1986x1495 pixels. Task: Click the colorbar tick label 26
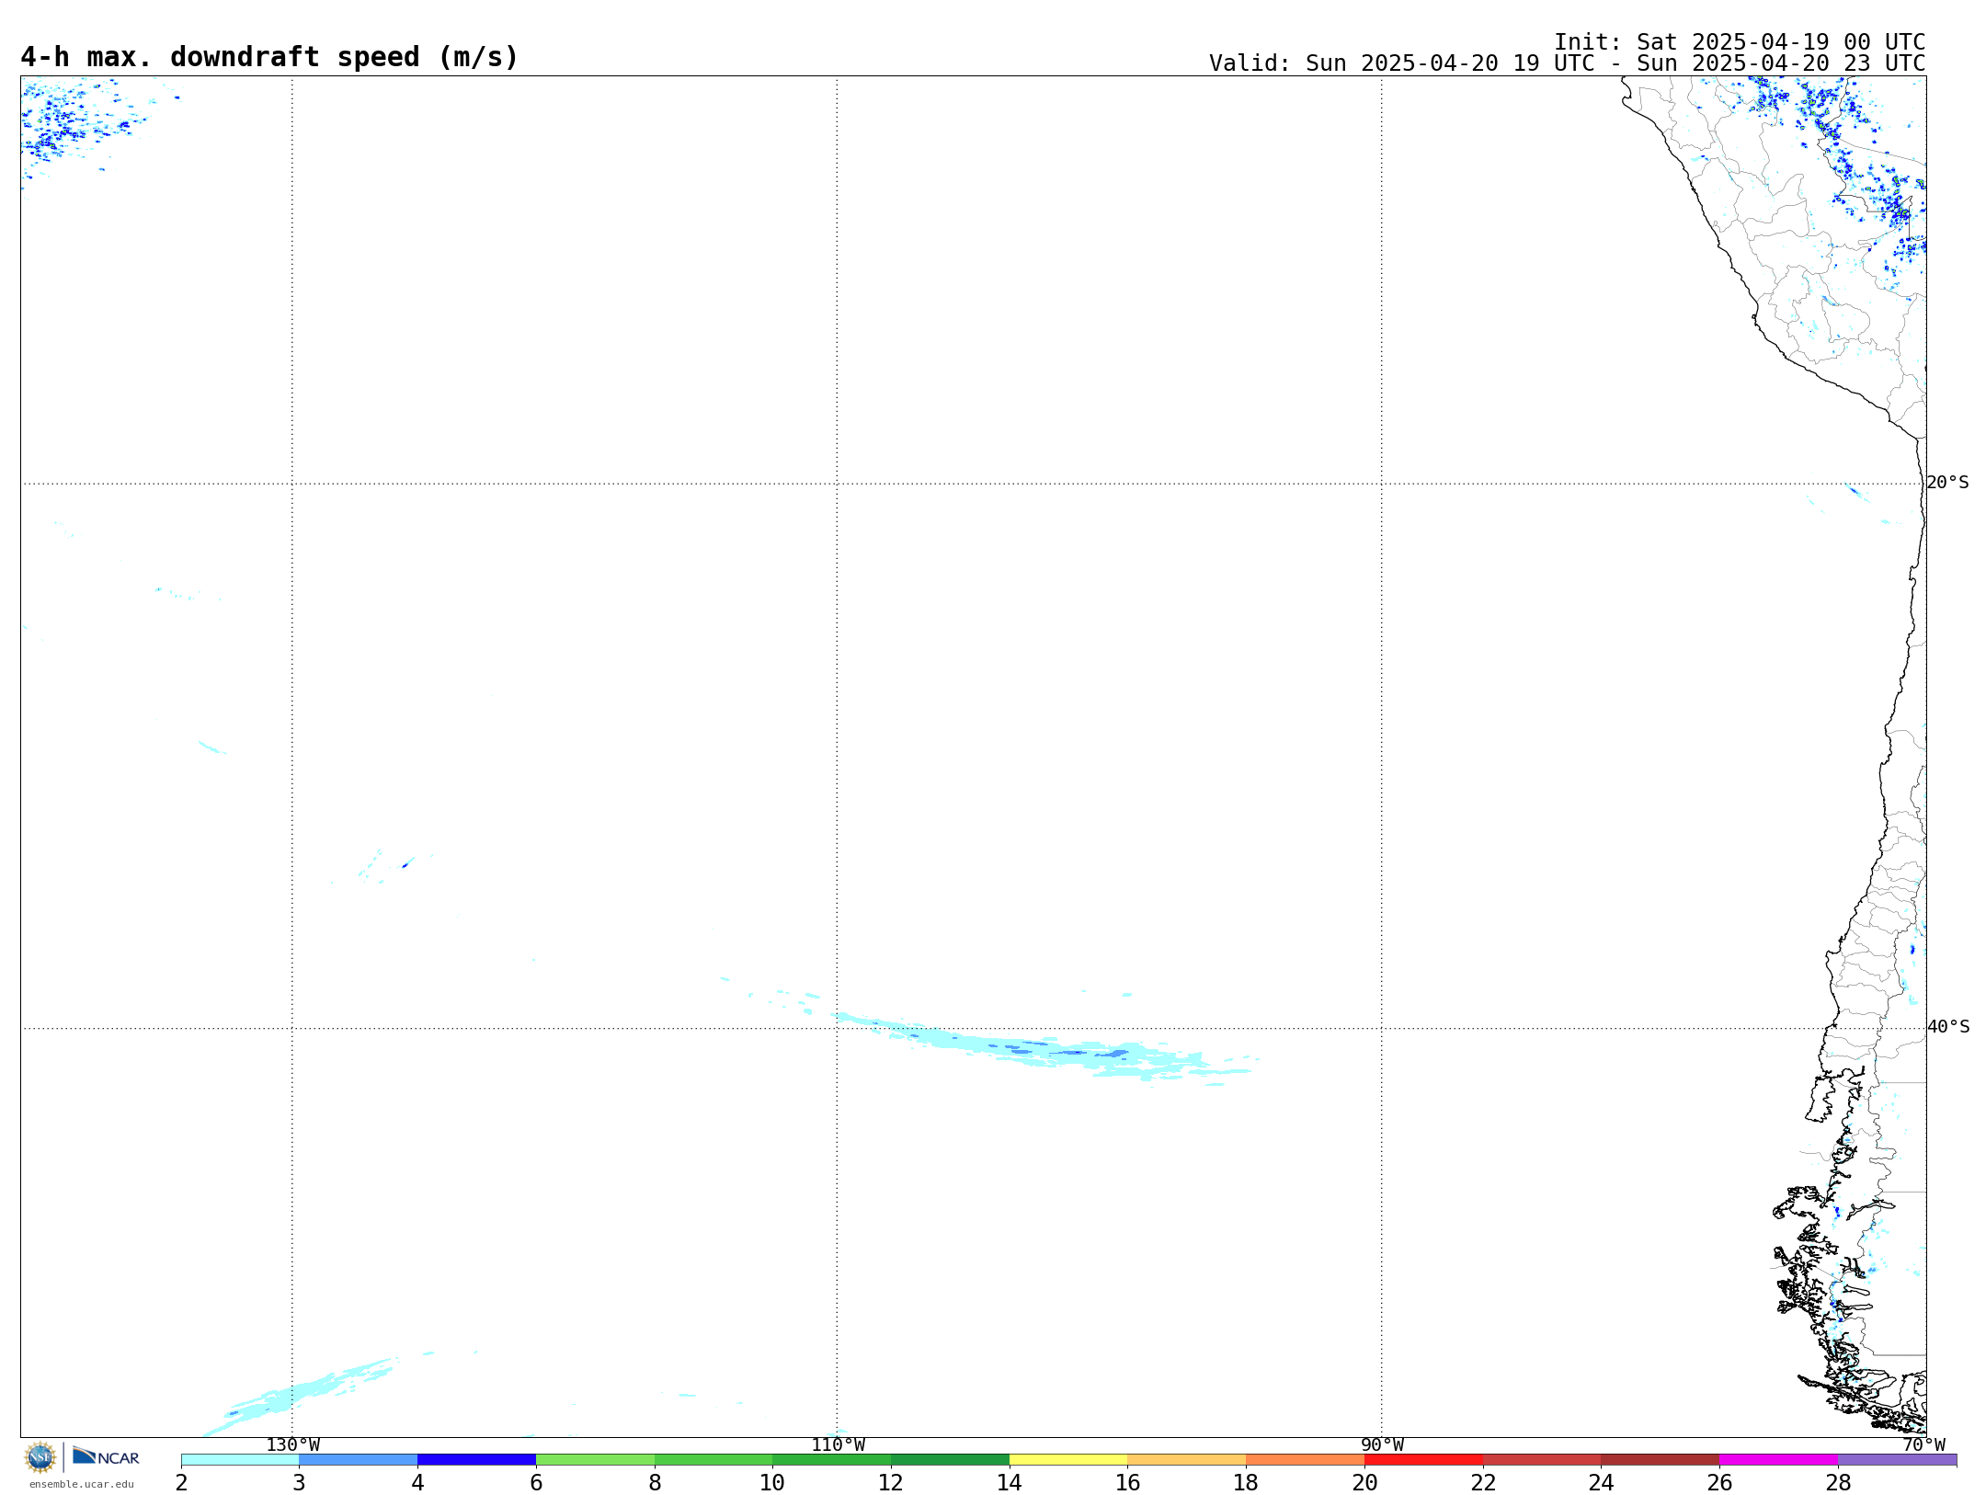pos(1719,1482)
